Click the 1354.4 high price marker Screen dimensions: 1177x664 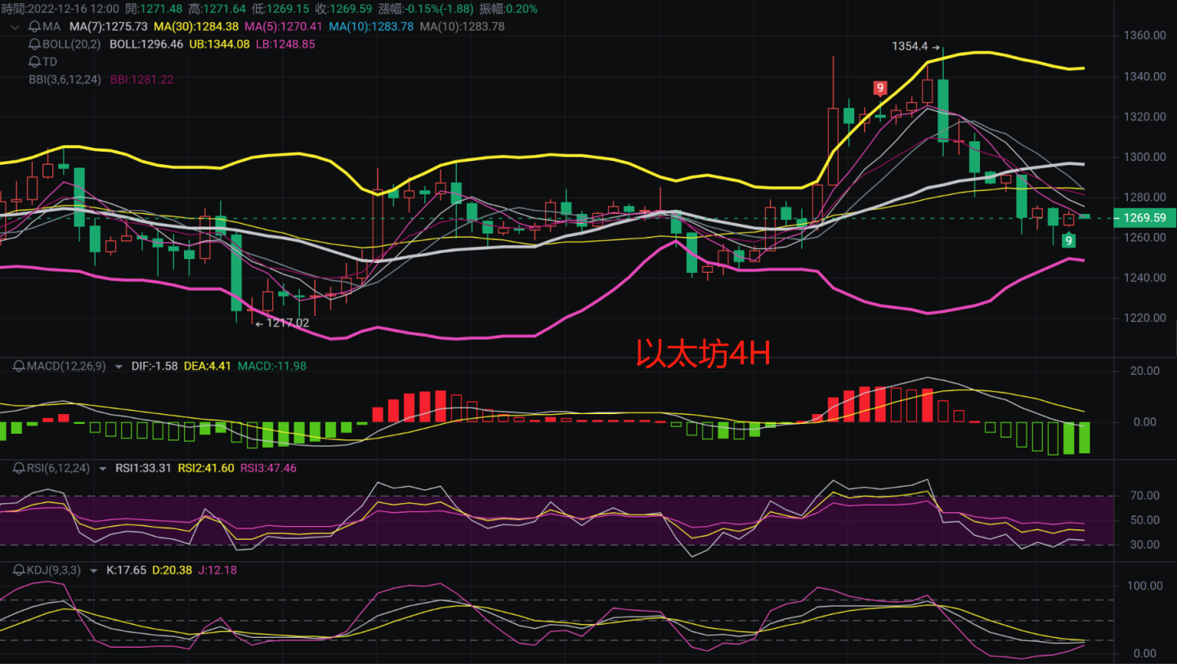pyautogui.click(x=911, y=47)
